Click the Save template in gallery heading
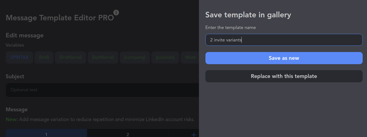367x137 pixels. (248, 15)
